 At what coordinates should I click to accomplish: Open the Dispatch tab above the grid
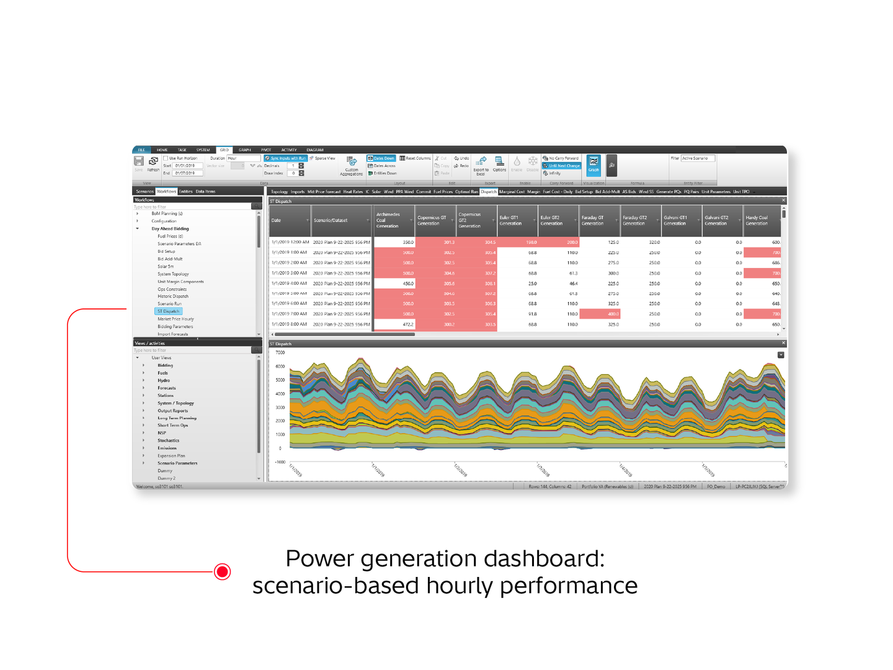pyautogui.click(x=488, y=192)
